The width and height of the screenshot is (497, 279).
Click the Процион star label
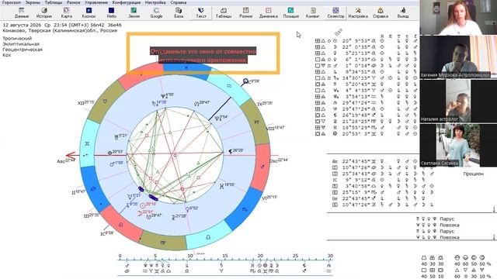[x=474, y=174]
